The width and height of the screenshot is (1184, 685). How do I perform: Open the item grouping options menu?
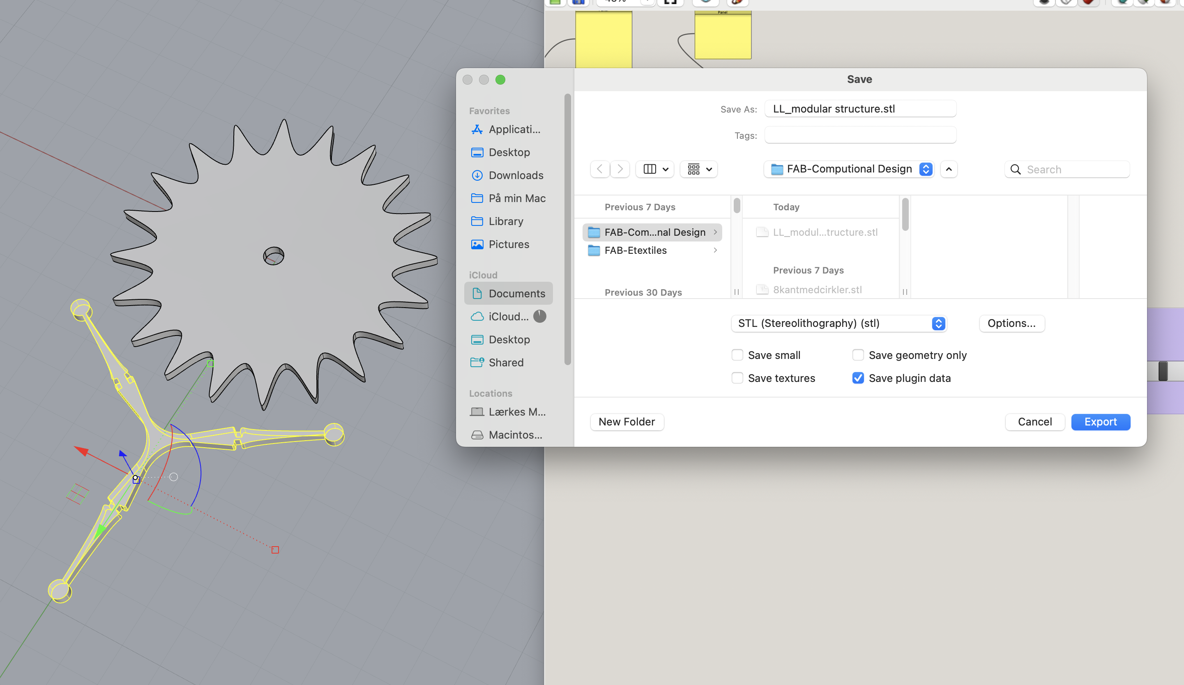pos(699,169)
